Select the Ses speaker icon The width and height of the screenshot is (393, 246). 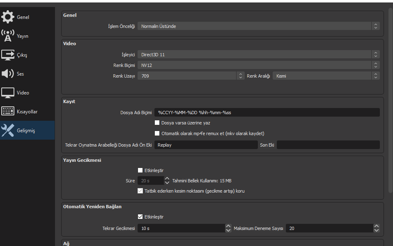coord(8,74)
